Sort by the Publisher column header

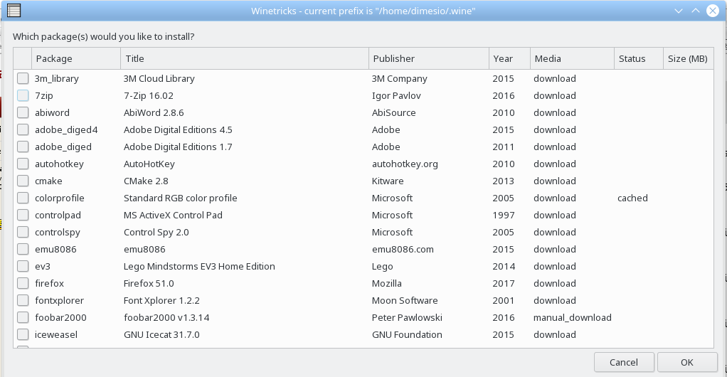pos(429,58)
